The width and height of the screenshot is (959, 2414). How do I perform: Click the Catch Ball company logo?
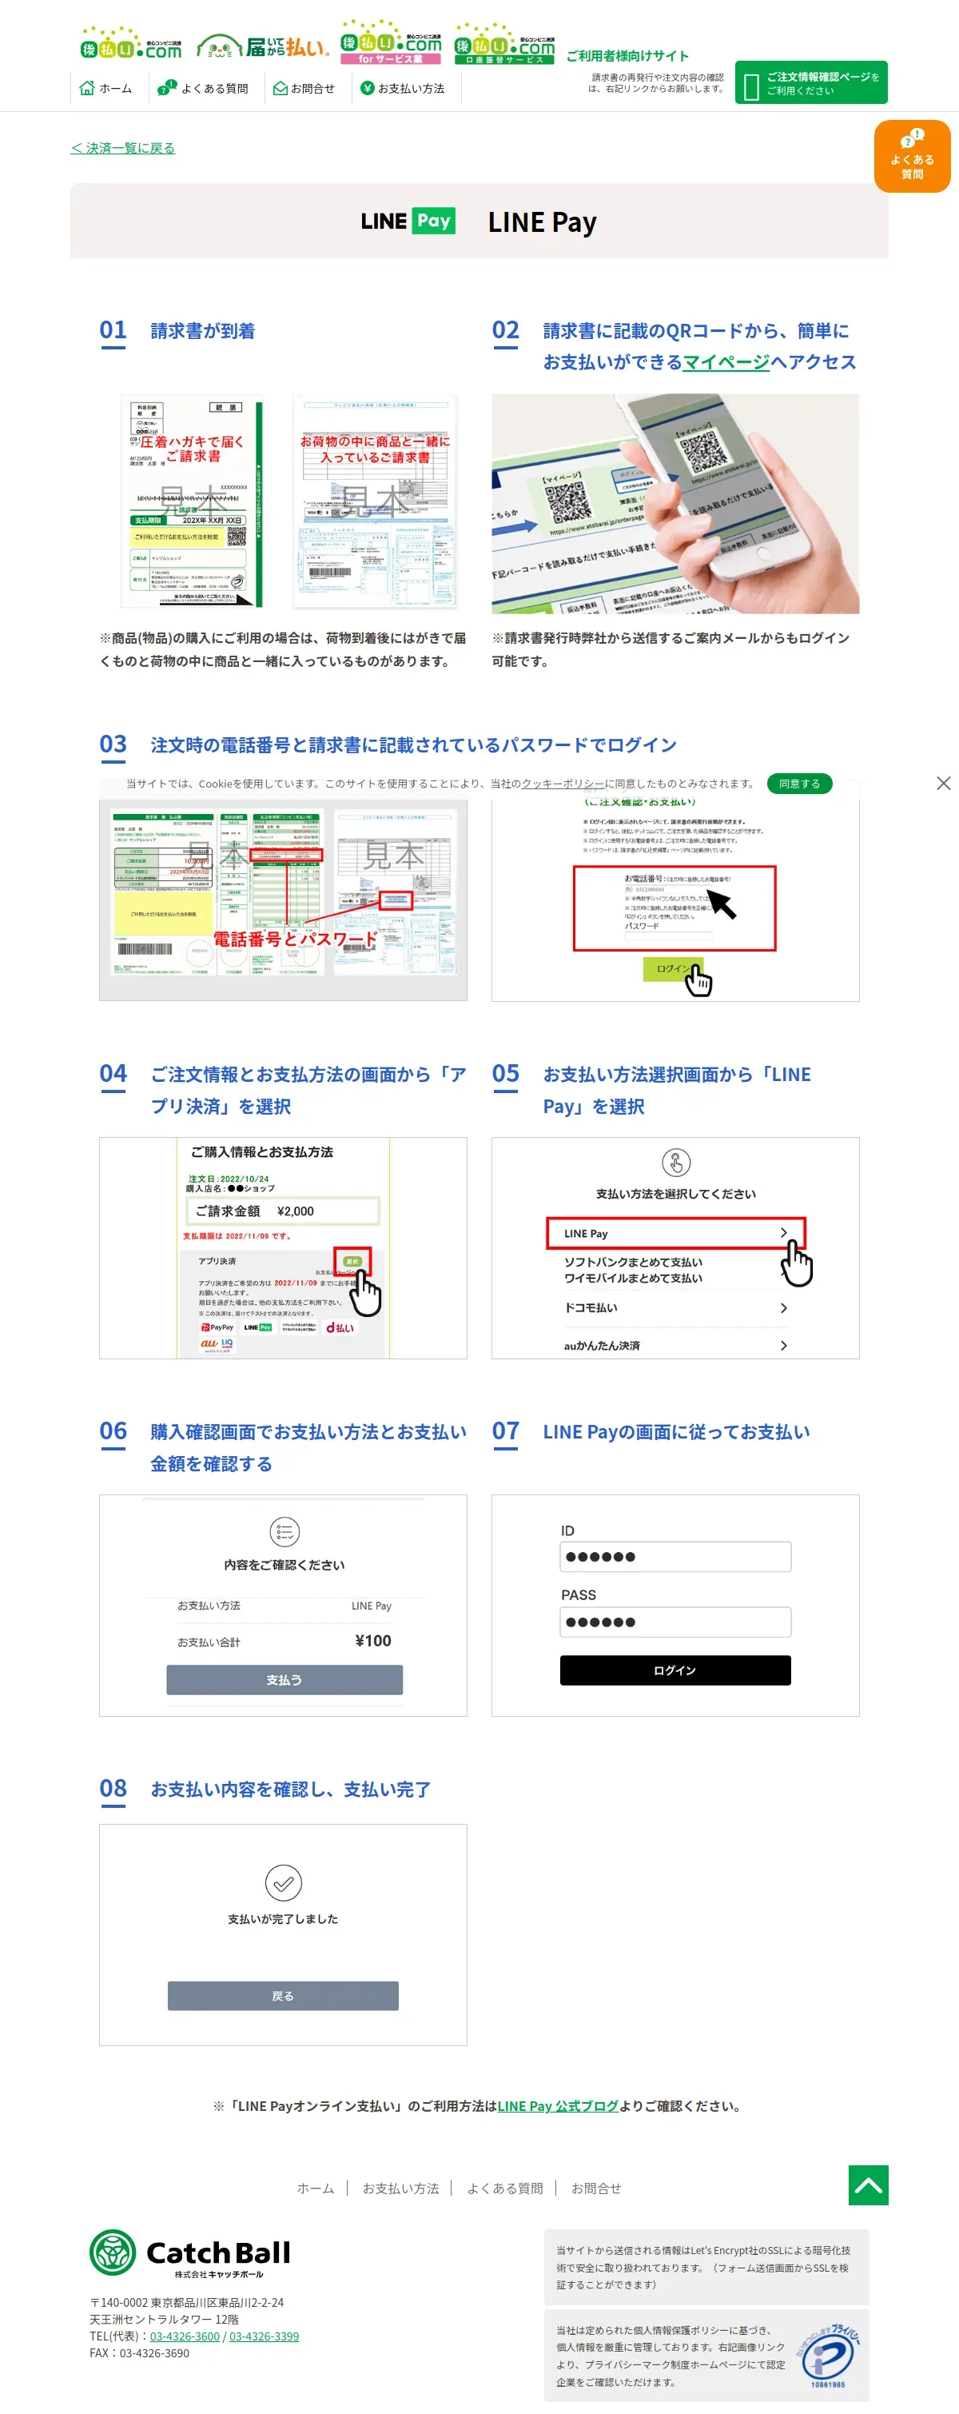click(190, 2254)
